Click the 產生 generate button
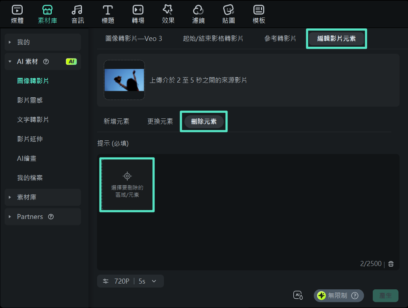408x308 pixels. pyautogui.click(x=385, y=295)
